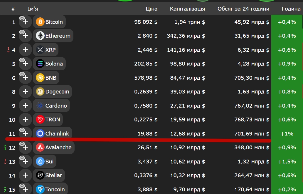Select the Sui coin chip
Viewport: 303px width, 194px height.
pos(45,161)
